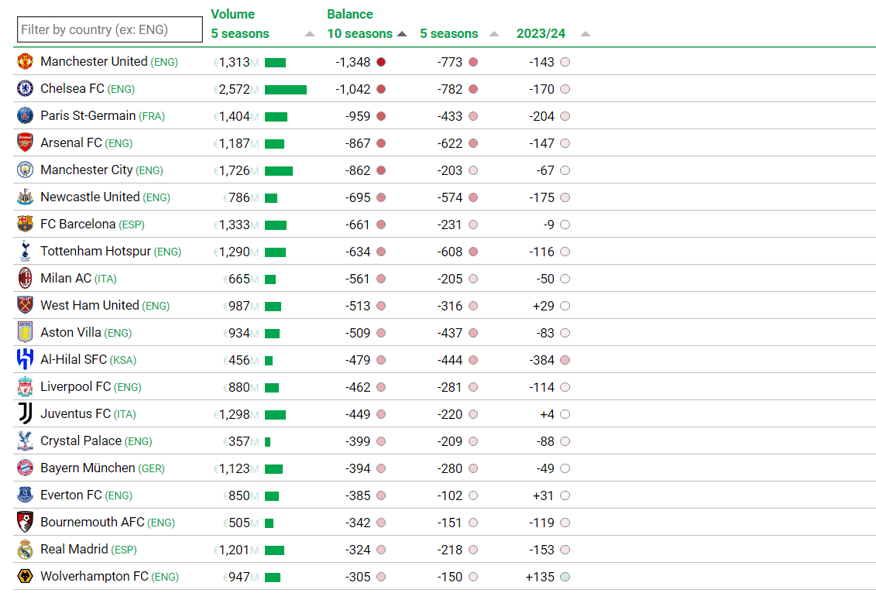876x593 pixels.
Task: Click the Wolverhampton FC wolf logo
Action: (x=25, y=577)
